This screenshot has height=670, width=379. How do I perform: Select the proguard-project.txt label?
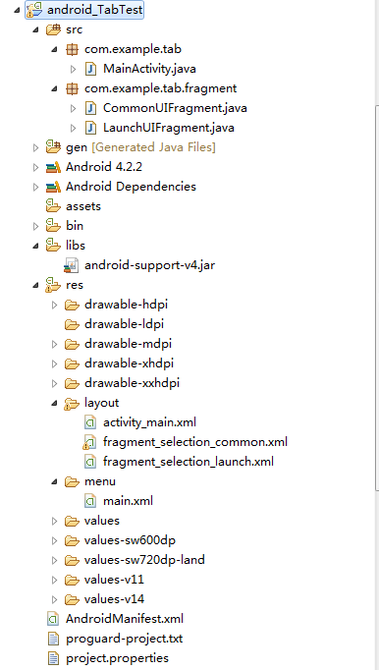point(125,639)
